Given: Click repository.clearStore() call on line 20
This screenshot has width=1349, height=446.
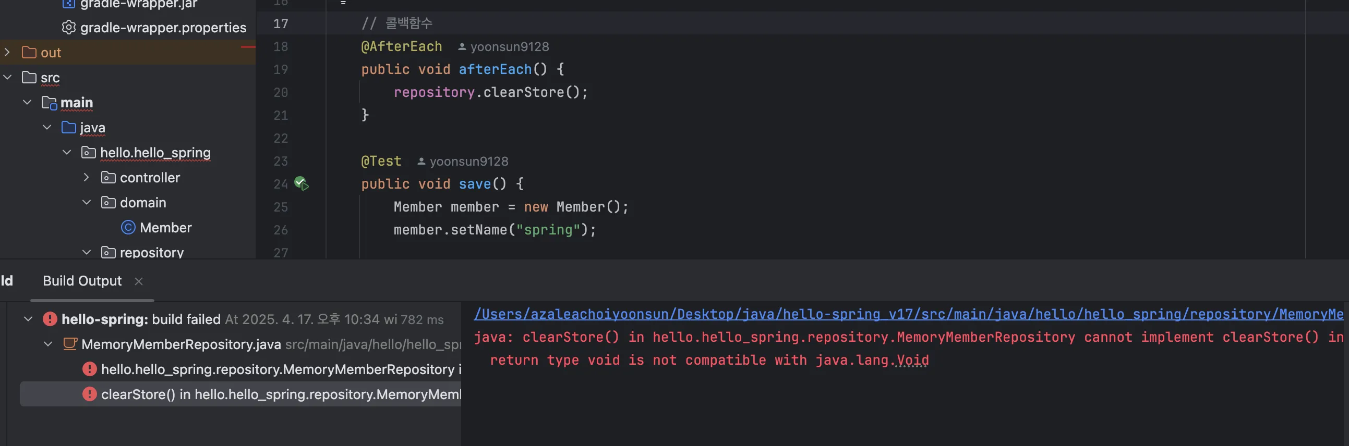Looking at the screenshot, I should click(491, 92).
